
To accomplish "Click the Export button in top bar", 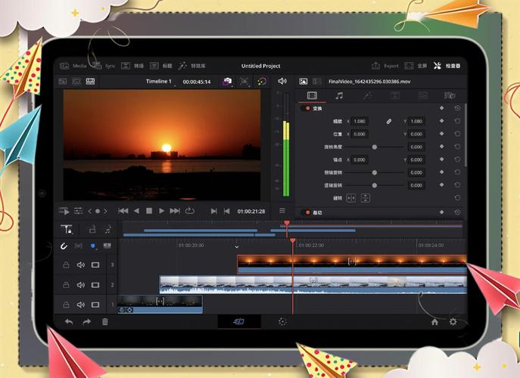I will click(x=385, y=66).
